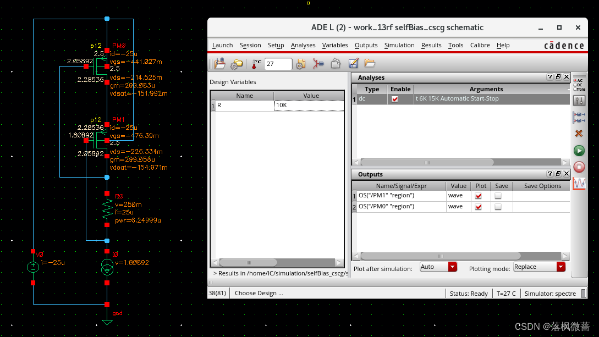The height and width of the screenshot is (337, 599).
Task: Click the green Run simulation button
Action: coord(579,151)
